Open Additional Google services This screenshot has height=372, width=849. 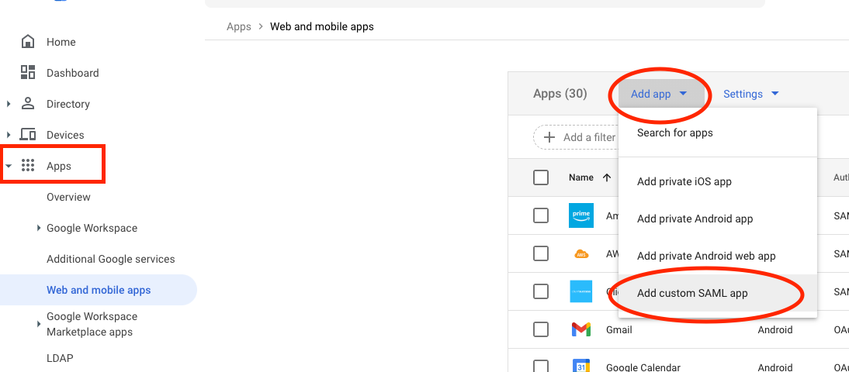click(111, 259)
